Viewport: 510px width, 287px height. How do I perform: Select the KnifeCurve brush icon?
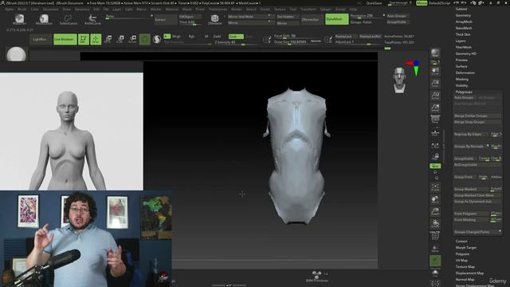pos(92,19)
